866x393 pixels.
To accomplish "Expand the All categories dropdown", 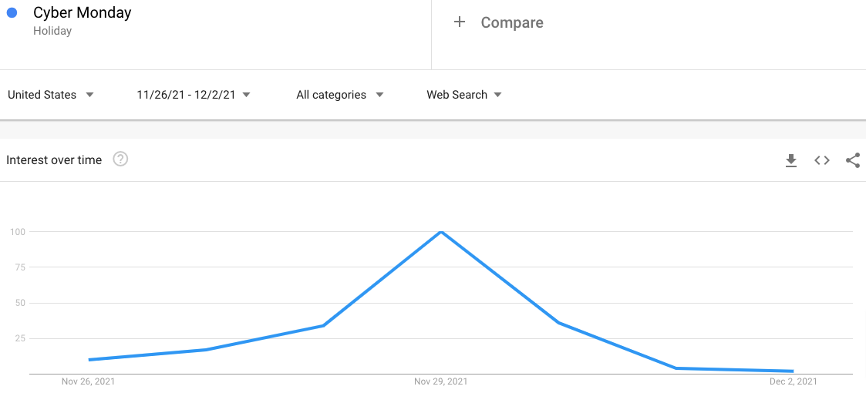I will pyautogui.click(x=339, y=95).
